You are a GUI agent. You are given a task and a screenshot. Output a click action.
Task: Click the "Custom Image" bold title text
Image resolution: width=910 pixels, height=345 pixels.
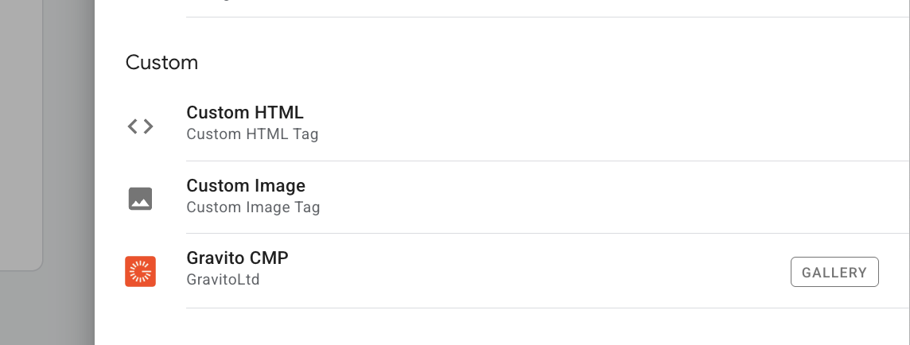[246, 185]
